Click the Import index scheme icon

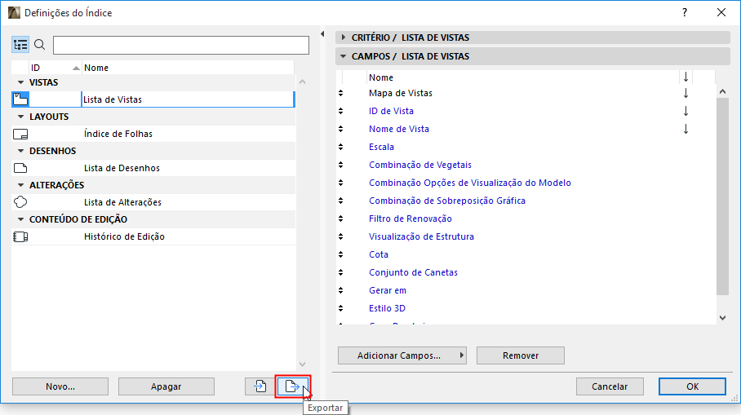point(260,386)
